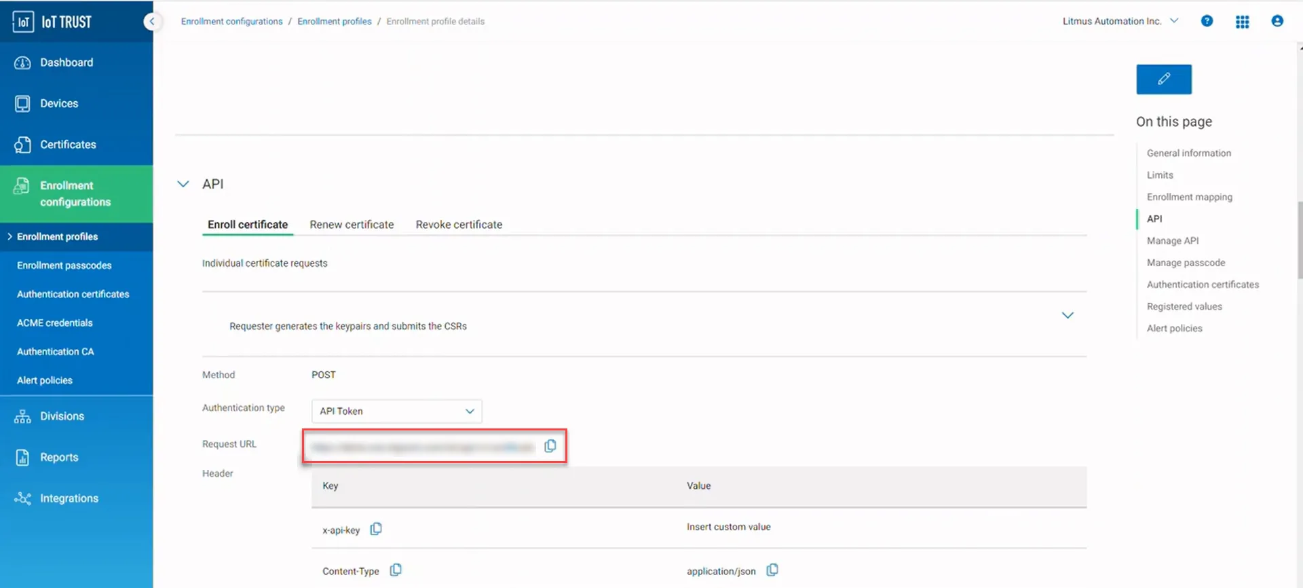The height and width of the screenshot is (588, 1303).
Task: Go to Enrollment configurations breadcrumb
Action: (x=231, y=22)
